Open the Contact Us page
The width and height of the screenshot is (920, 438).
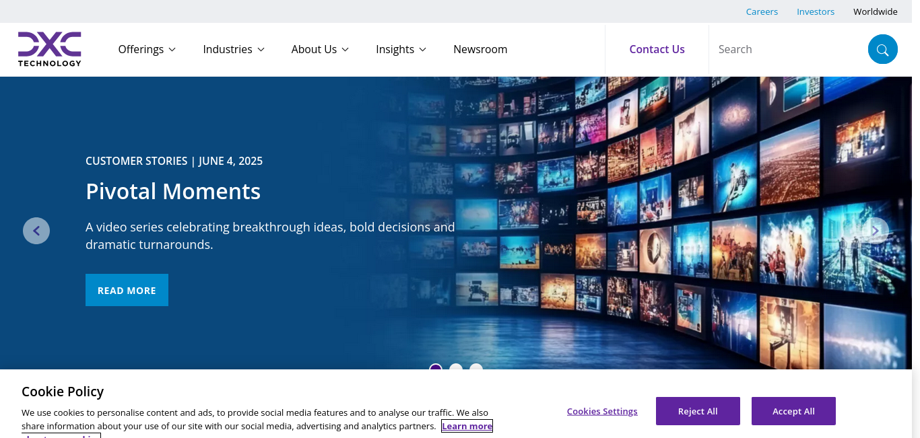tap(657, 49)
